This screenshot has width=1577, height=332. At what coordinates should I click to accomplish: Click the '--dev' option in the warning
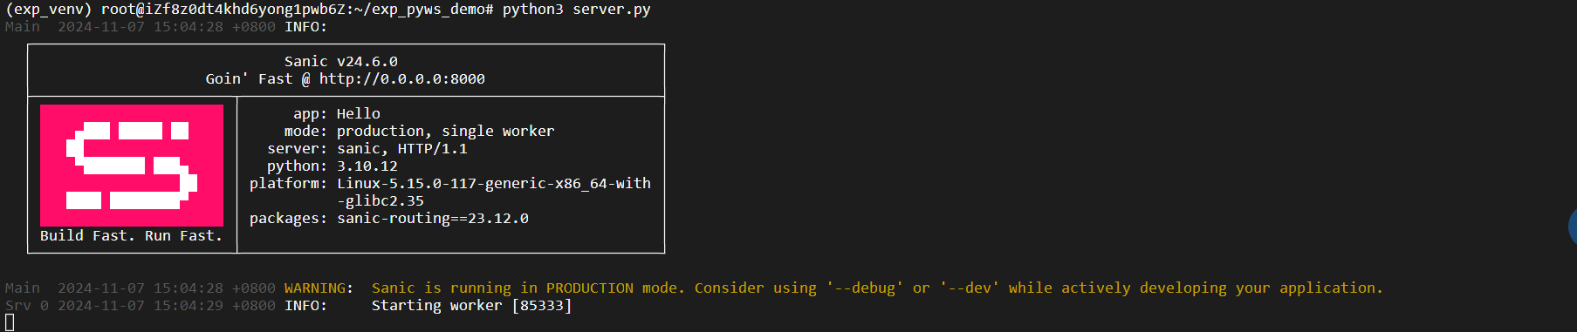(970, 288)
